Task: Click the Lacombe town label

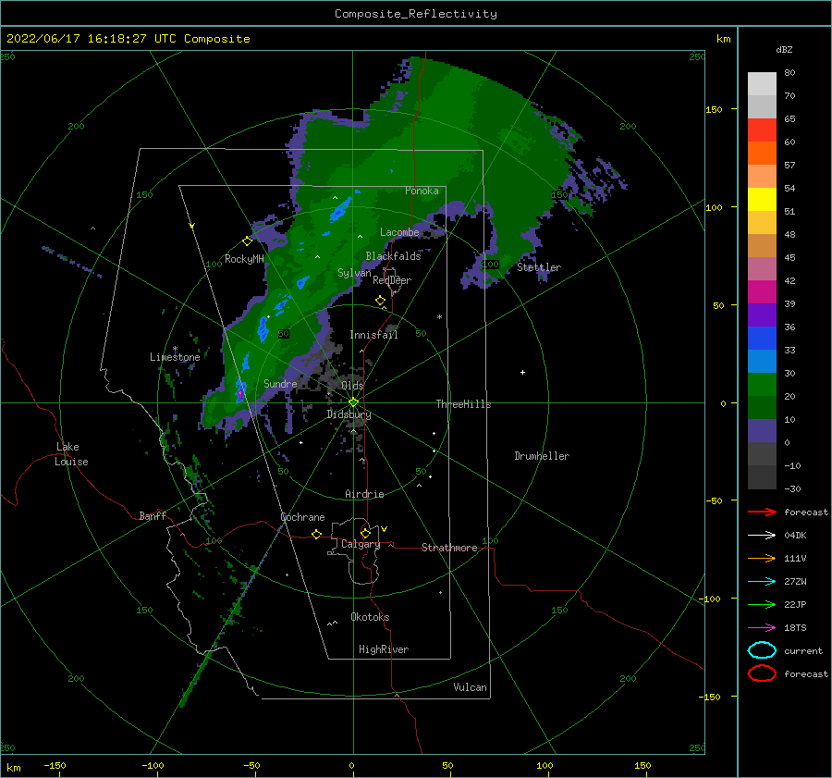Action: coord(399,232)
